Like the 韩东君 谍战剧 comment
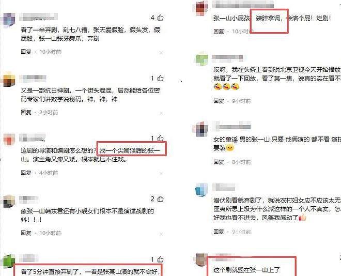Screen dimensions: 341x276 (x=161, y=198)
